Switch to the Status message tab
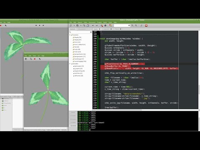Viewport: 200px width, 150px height. coord(73,112)
